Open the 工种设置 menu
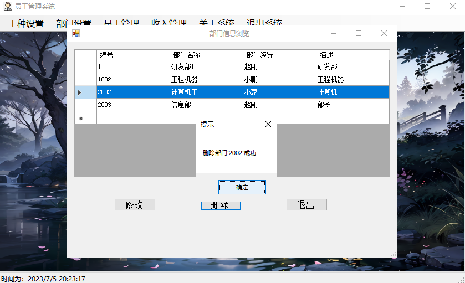The width and height of the screenshot is (465, 283). click(x=26, y=24)
